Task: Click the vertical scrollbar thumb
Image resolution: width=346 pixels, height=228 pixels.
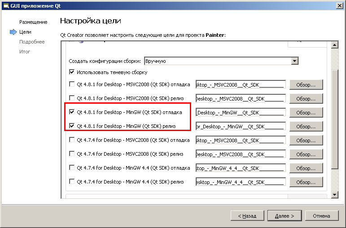Action: [x=335, y=119]
